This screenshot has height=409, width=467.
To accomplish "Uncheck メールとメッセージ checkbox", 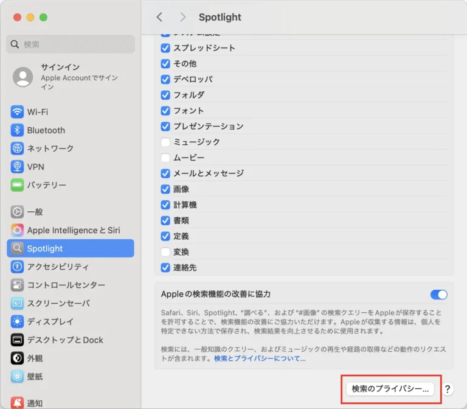I will coord(165,173).
